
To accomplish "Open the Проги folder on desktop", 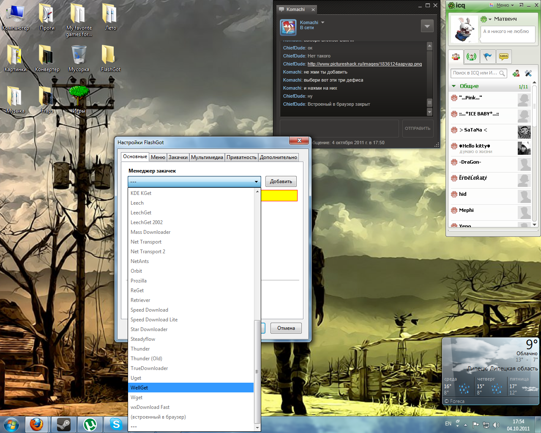I will click(47, 17).
